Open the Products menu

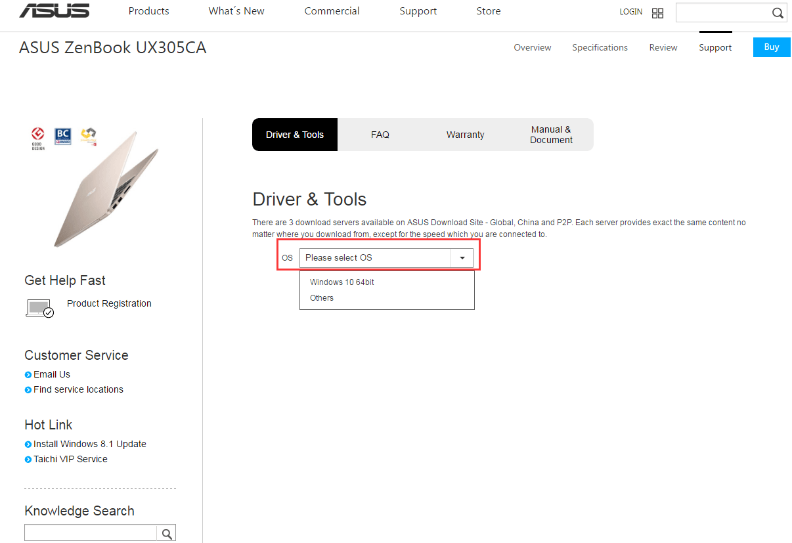(148, 11)
